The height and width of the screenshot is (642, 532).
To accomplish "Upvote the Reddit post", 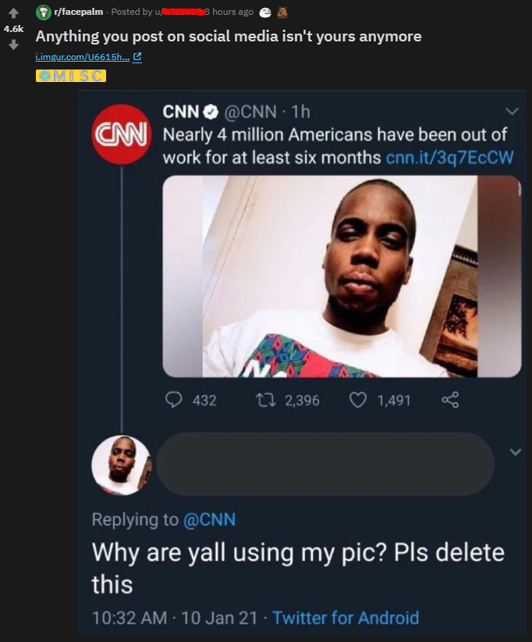I will [x=12, y=13].
